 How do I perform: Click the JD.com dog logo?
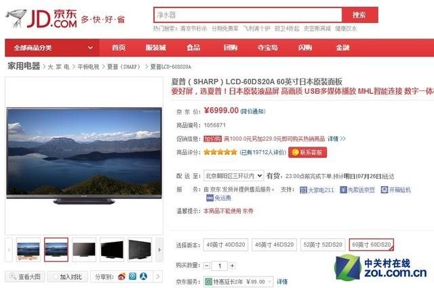point(16,18)
